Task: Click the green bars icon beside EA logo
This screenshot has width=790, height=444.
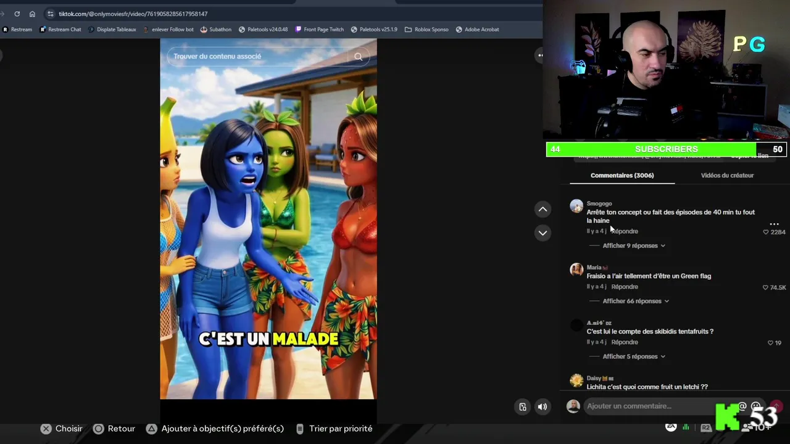Action: 686,427
